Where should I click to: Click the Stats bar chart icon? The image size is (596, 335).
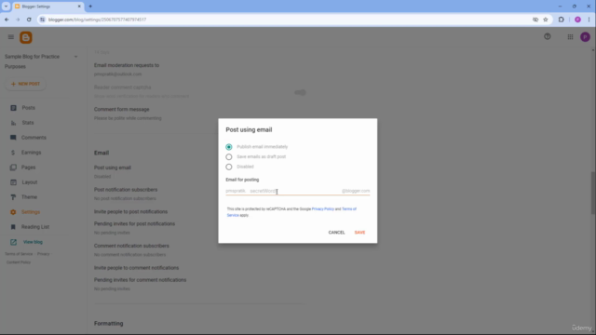coord(13,123)
